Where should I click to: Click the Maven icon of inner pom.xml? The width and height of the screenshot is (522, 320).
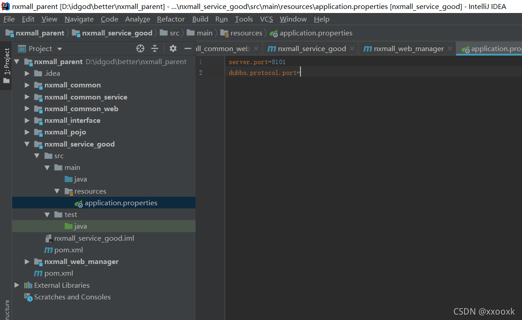(48, 250)
